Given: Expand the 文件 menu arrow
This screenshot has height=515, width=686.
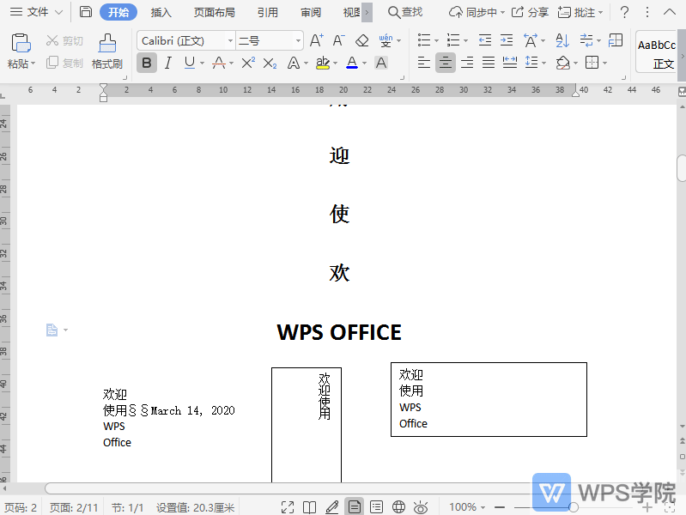Looking at the screenshot, I should [58, 12].
